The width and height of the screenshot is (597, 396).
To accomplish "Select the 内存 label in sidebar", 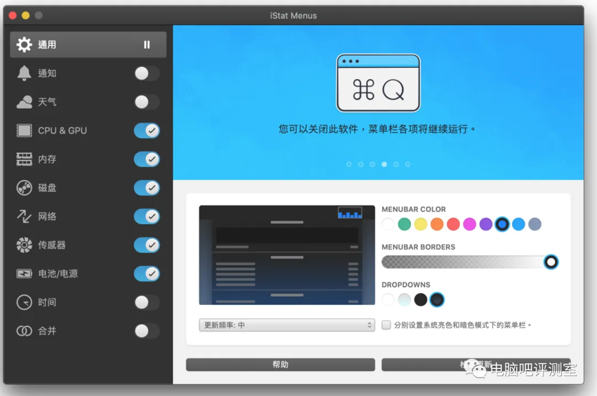I will click(47, 159).
